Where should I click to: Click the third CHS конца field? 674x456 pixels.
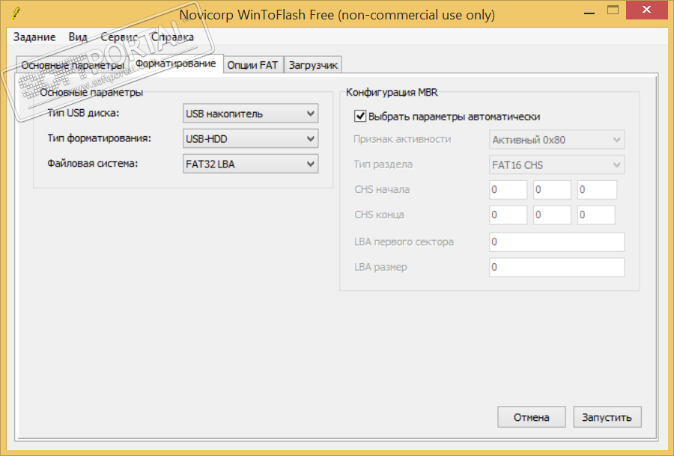point(597,215)
